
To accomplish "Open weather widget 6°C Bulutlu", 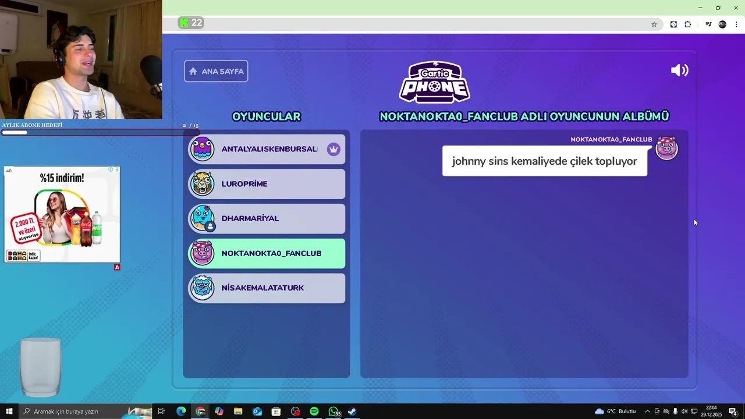I will tap(615, 411).
